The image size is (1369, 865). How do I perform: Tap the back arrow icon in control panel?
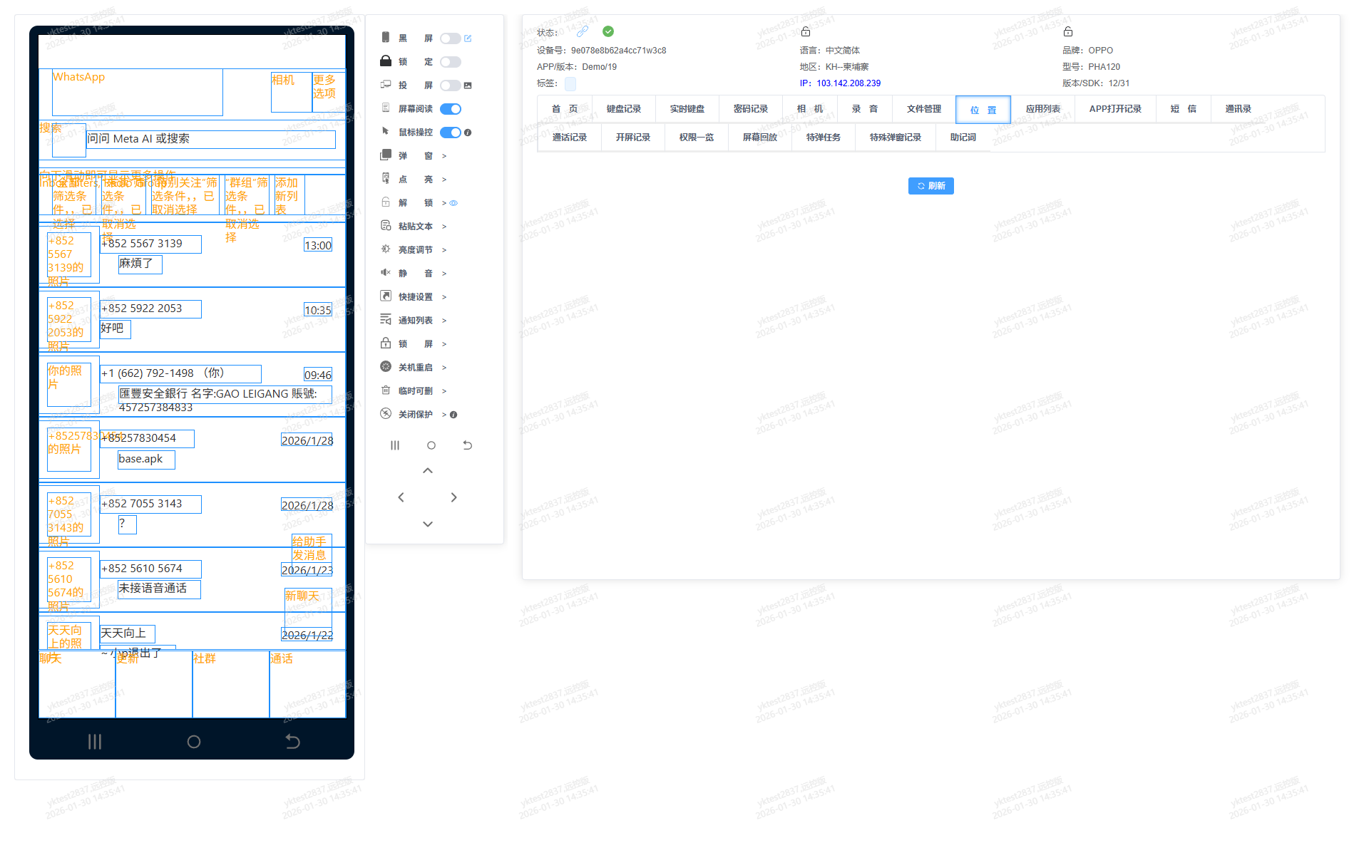468,445
